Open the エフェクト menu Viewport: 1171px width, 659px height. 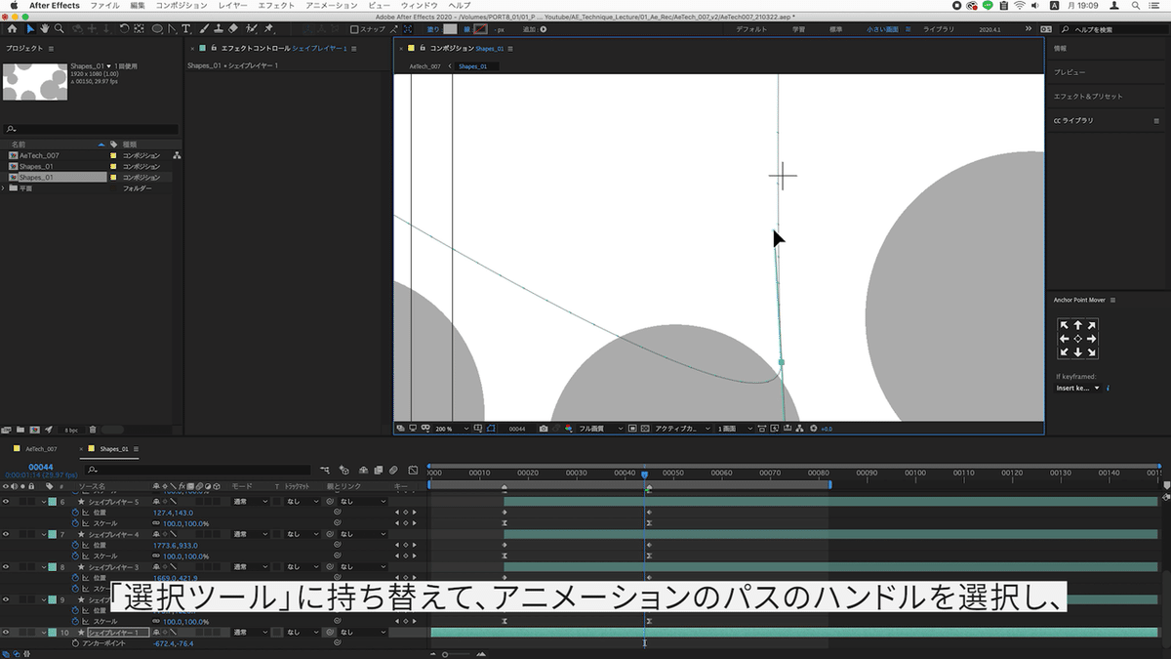point(276,6)
